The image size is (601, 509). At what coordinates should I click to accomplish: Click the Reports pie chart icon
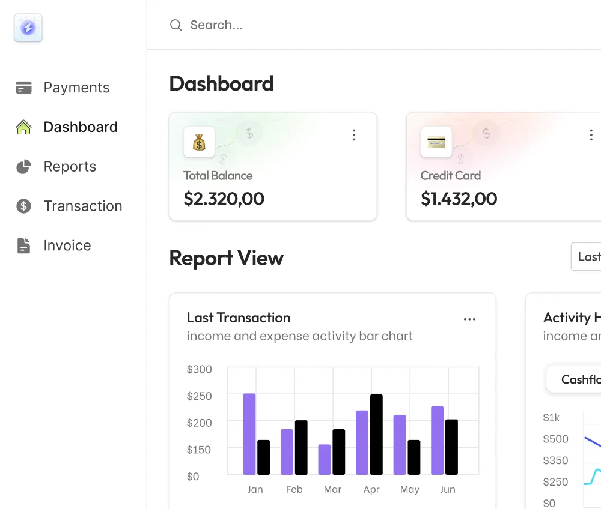tap(23, 167)
